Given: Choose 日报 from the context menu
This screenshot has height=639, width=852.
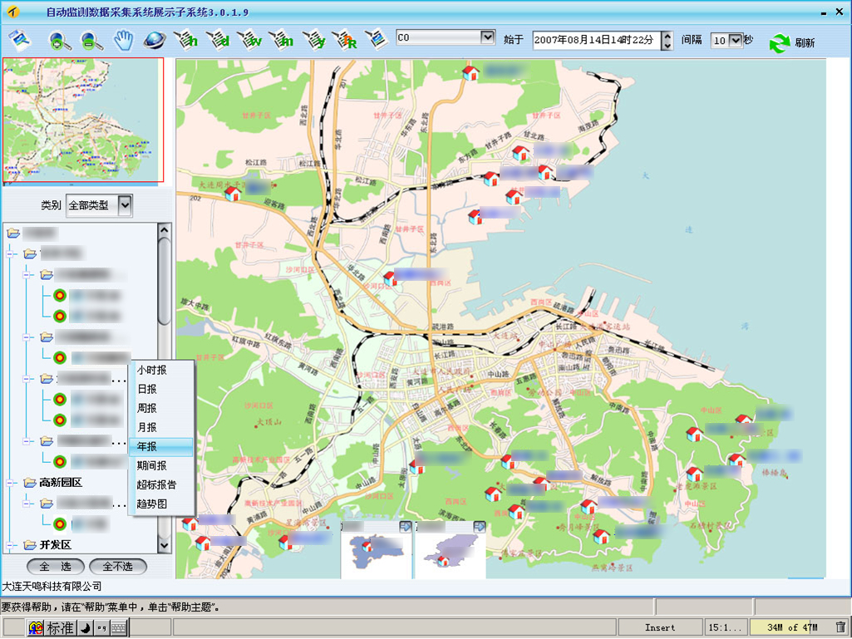Looking at the screenshot, I should pos(160,389).
